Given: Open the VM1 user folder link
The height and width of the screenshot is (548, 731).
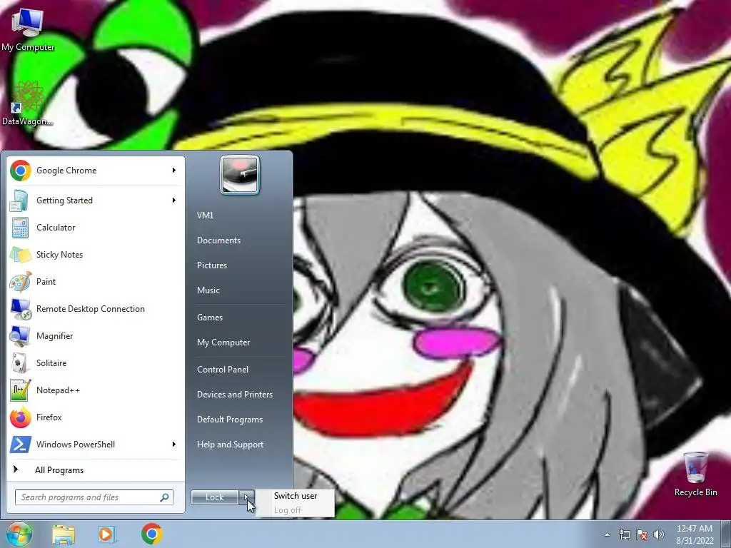Looking at the screenshot, I should point(205,215).
